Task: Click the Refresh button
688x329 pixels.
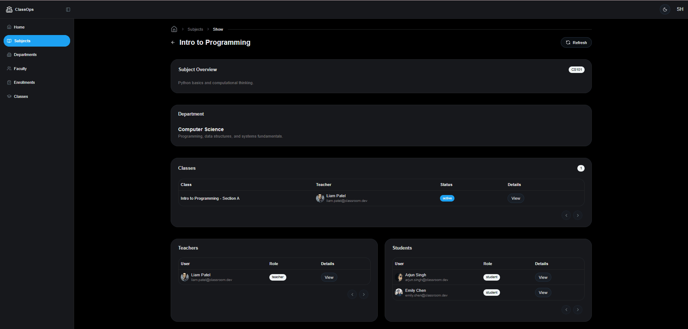Action: (x=576, y=43)
